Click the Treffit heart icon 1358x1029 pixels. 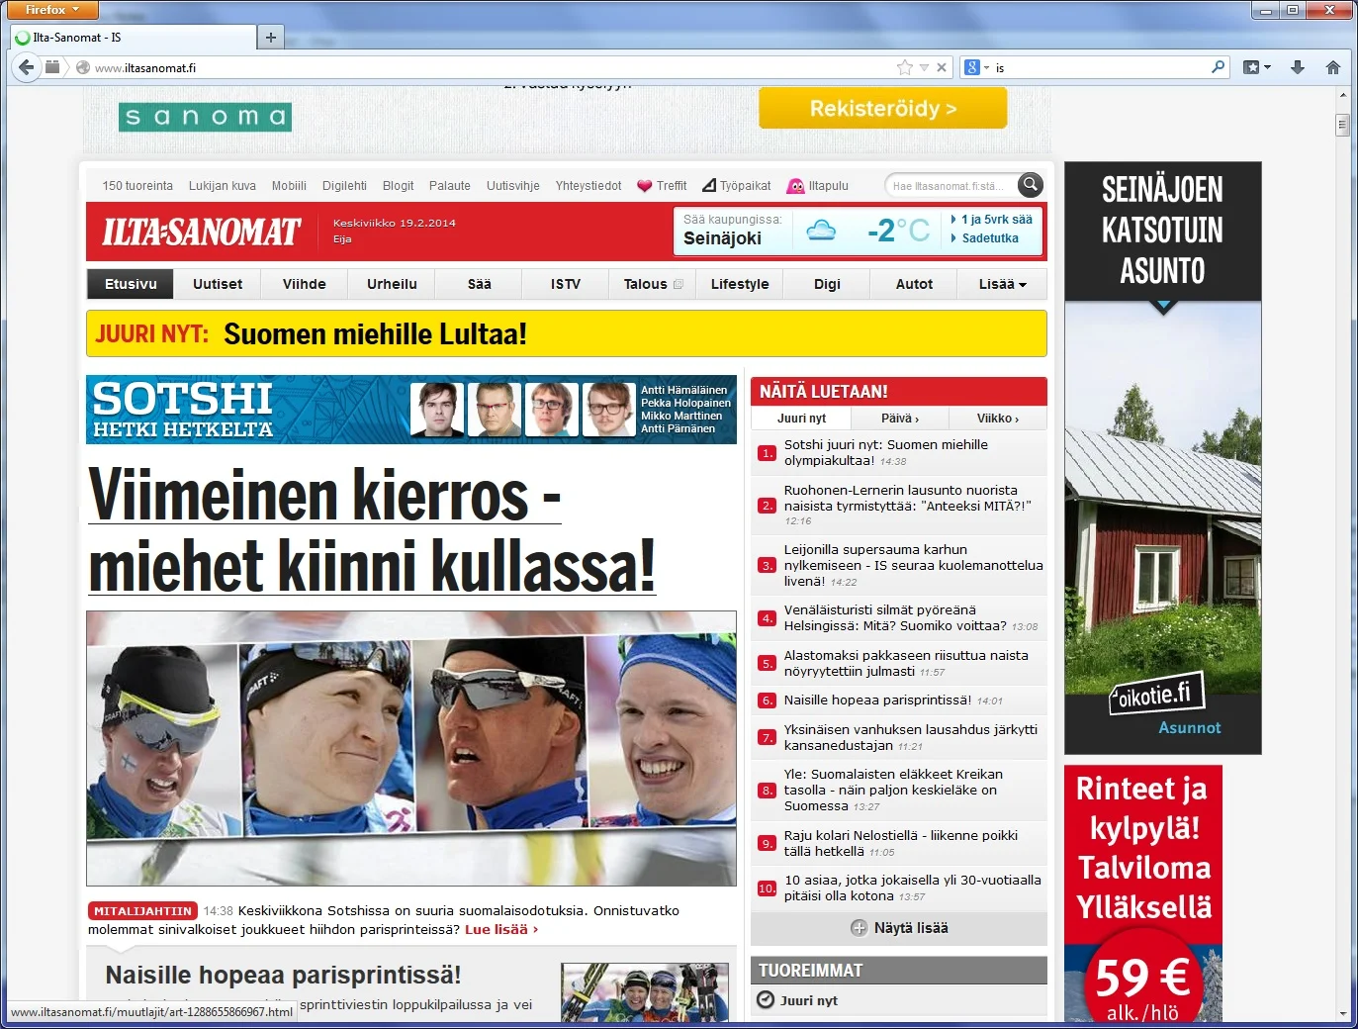(x=645, y=186)
